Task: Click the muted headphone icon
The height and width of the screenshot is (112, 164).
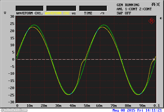Action: tap(153, 4)
